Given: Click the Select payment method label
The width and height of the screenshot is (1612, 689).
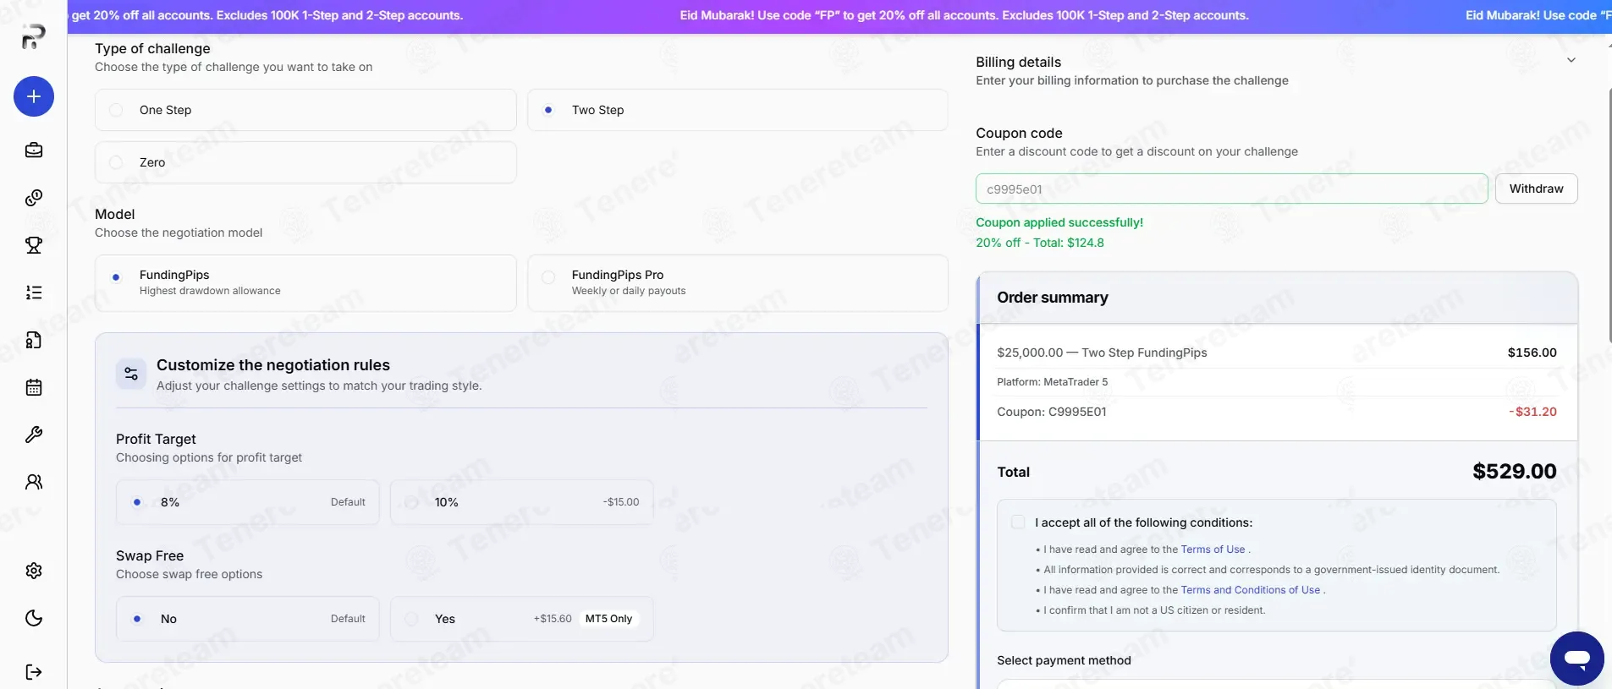Looking at the screenshot, I should point(1064,660).
